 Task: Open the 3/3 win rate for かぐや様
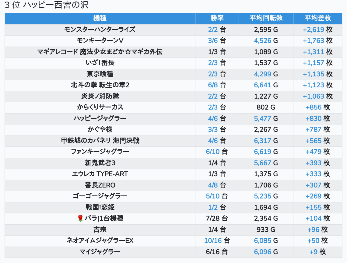point(213,130)
